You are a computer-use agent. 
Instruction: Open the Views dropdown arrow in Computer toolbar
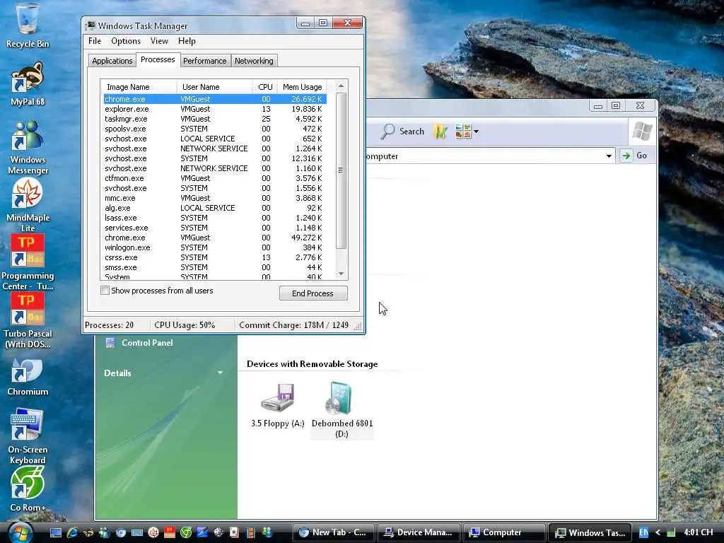click(x=476, y=132)
